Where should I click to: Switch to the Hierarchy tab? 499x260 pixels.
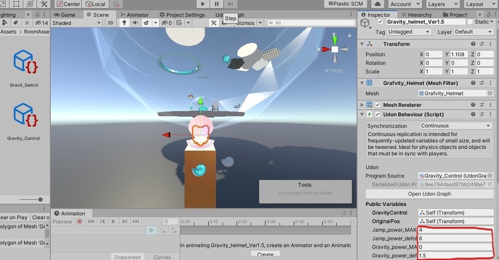[416, 15]
